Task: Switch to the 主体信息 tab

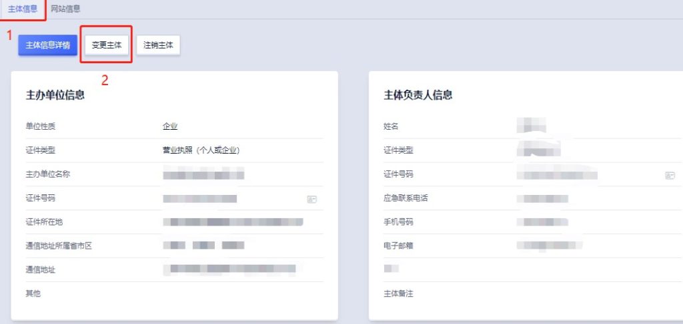Action: [22, 9]
